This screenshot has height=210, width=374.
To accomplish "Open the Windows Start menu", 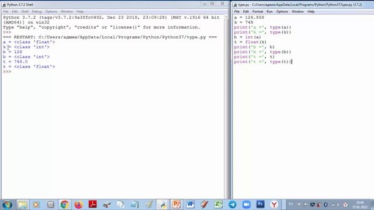I will point(7,205).
